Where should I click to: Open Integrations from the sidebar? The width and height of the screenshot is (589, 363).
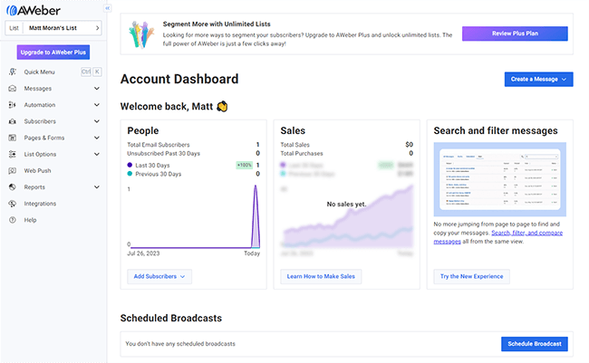pos(39,204)
